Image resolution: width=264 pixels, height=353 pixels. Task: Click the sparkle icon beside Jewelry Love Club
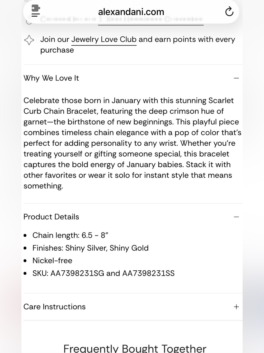[x=29, y=40]
